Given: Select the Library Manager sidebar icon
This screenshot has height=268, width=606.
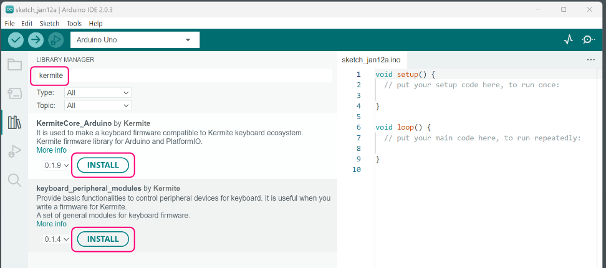Looking at the screenshot, I should (x=14, y=122).
